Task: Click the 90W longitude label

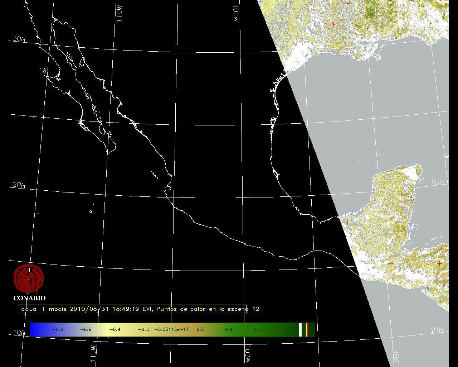Action: pyautogui.click(x=396, y=356)
